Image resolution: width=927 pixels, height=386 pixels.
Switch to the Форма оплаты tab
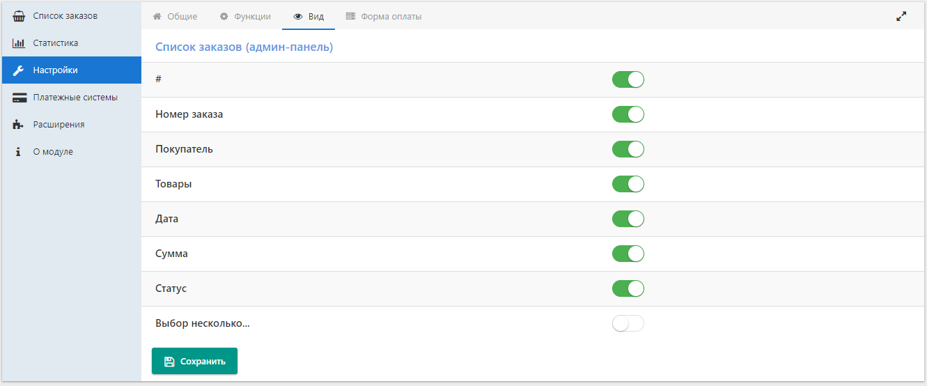[384, 17]
